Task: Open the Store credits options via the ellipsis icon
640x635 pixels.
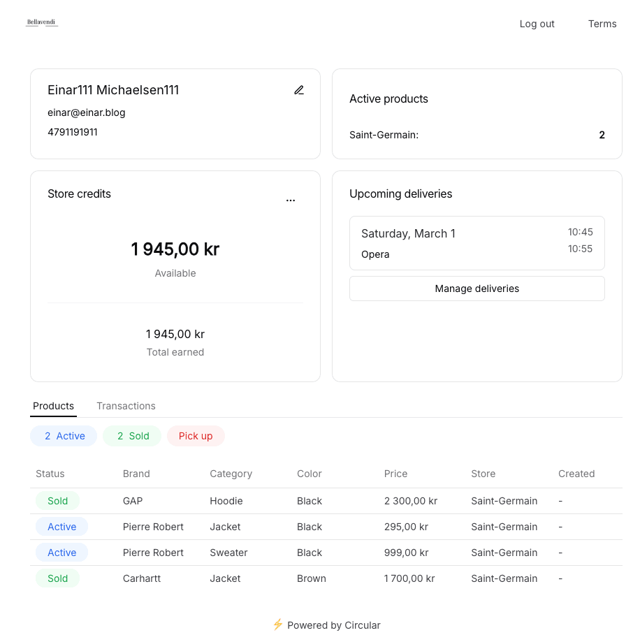Action: tap(291, 200)
